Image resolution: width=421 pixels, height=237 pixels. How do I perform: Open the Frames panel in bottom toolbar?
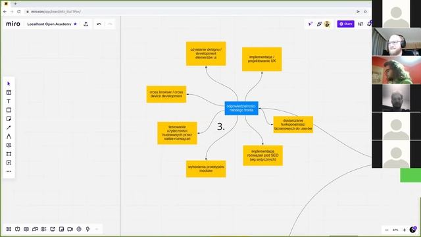9,229
